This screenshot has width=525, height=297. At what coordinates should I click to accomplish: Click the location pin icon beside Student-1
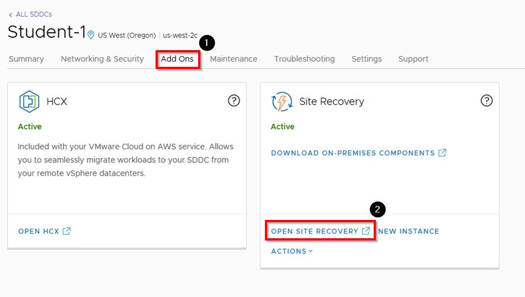pyautogui.click(x=91, y=35)
